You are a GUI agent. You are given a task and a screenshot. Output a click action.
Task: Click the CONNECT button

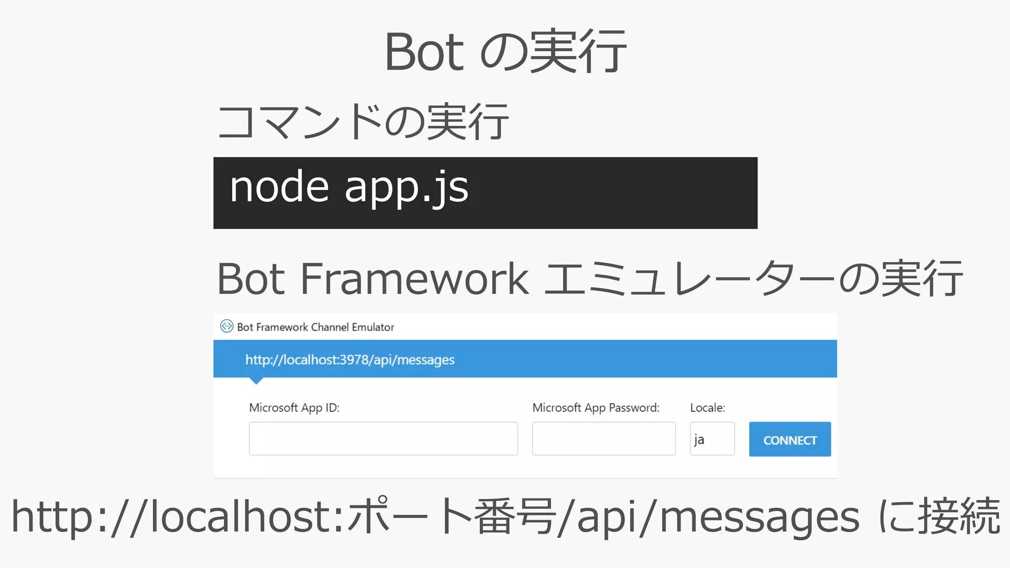click(790, 439)
